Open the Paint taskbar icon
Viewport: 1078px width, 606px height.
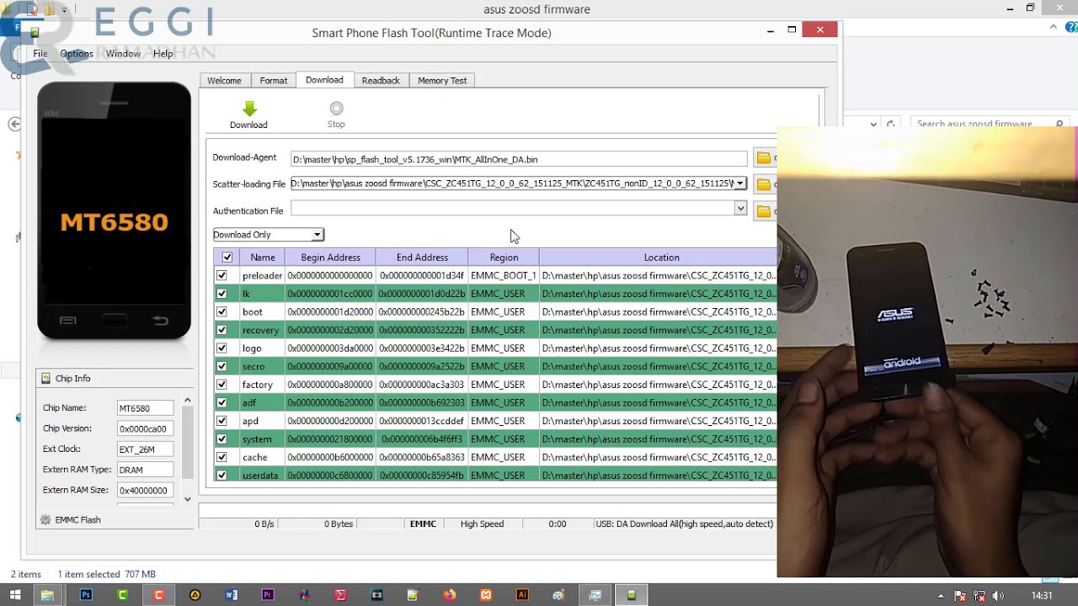[558, 595]
